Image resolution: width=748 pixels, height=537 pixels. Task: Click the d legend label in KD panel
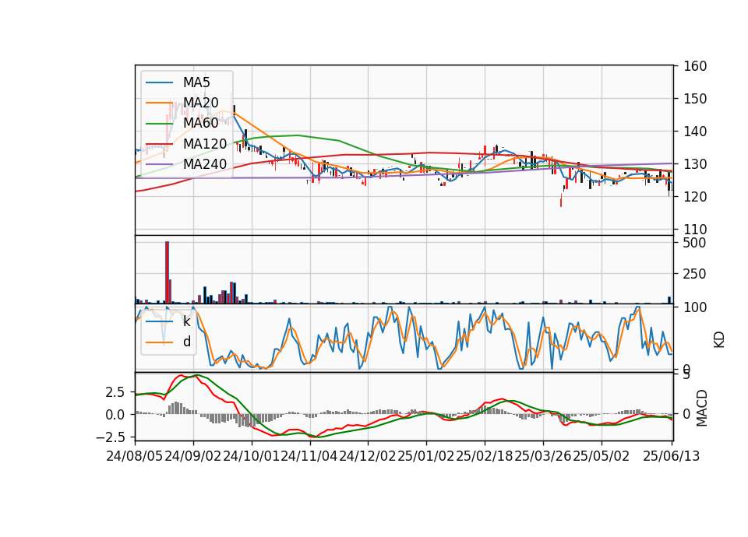[186, 342]
